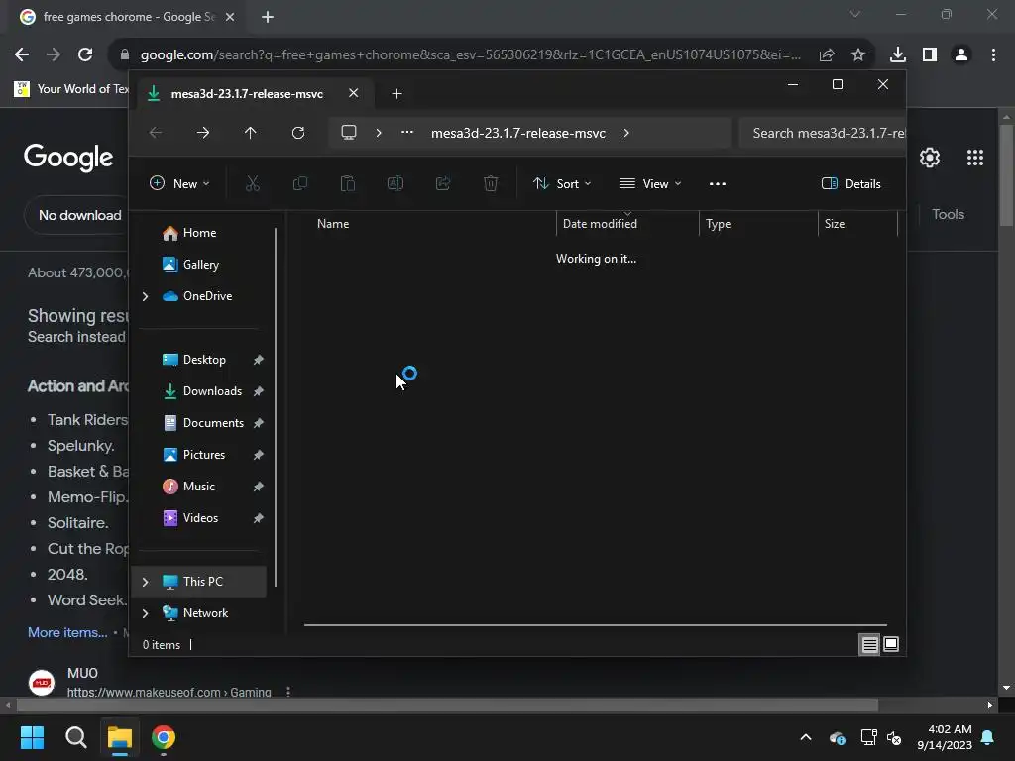Unpin Documents from Quick access
This screenshot has width=1015, height=761.
coord(259,423)
